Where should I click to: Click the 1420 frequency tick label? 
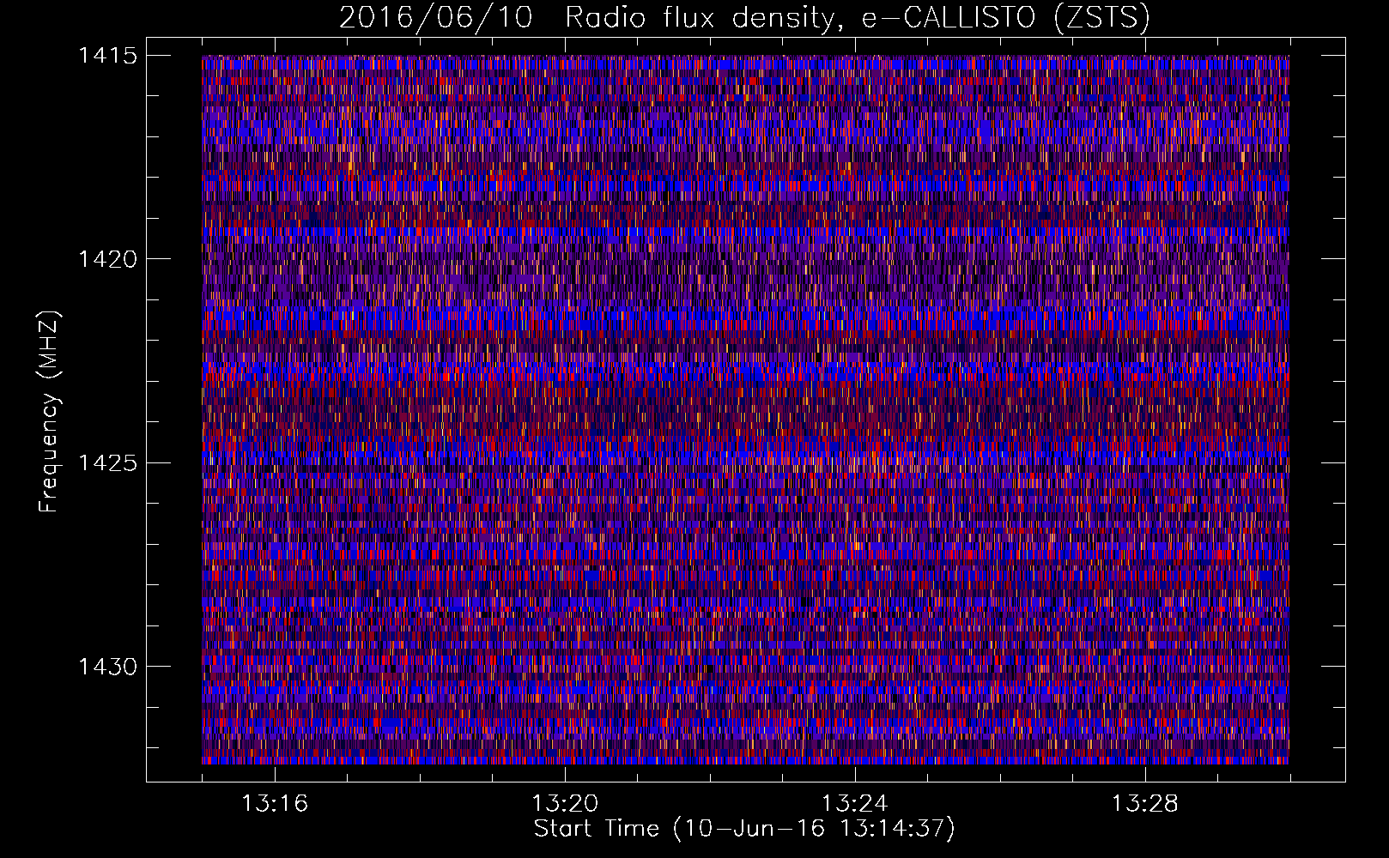tap(108, 259)
